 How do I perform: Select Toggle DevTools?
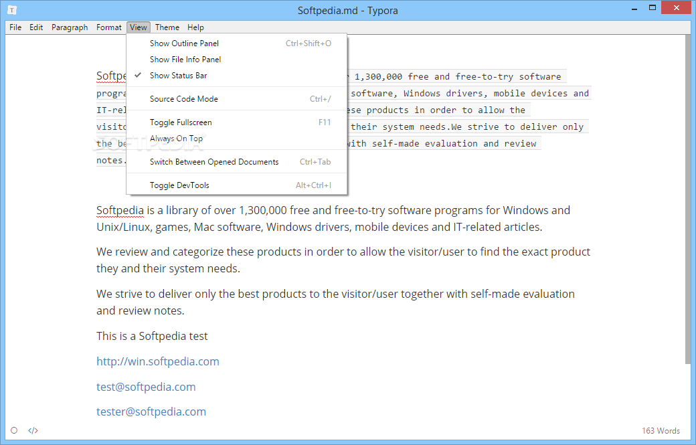coord(237,185)
